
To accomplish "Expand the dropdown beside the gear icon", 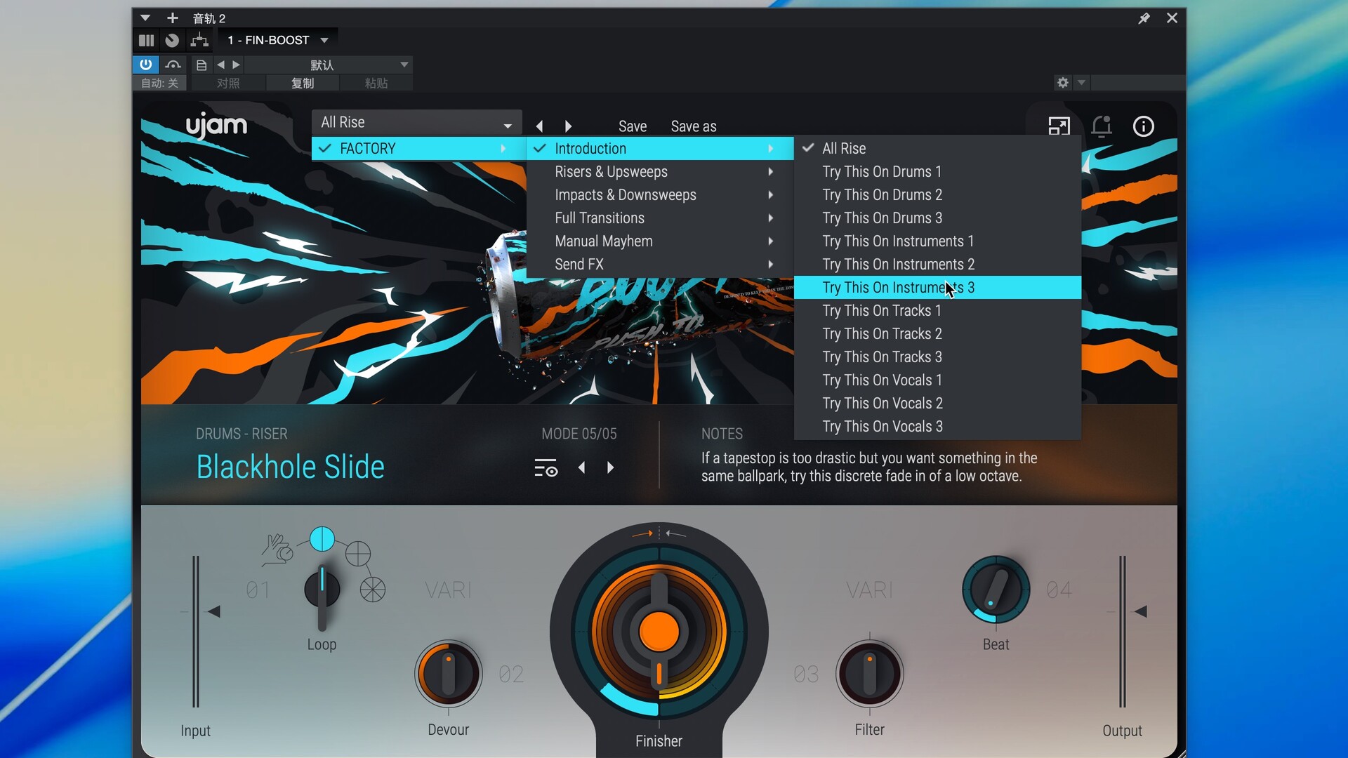I will pyautogui.click(x=1081, y=83).
